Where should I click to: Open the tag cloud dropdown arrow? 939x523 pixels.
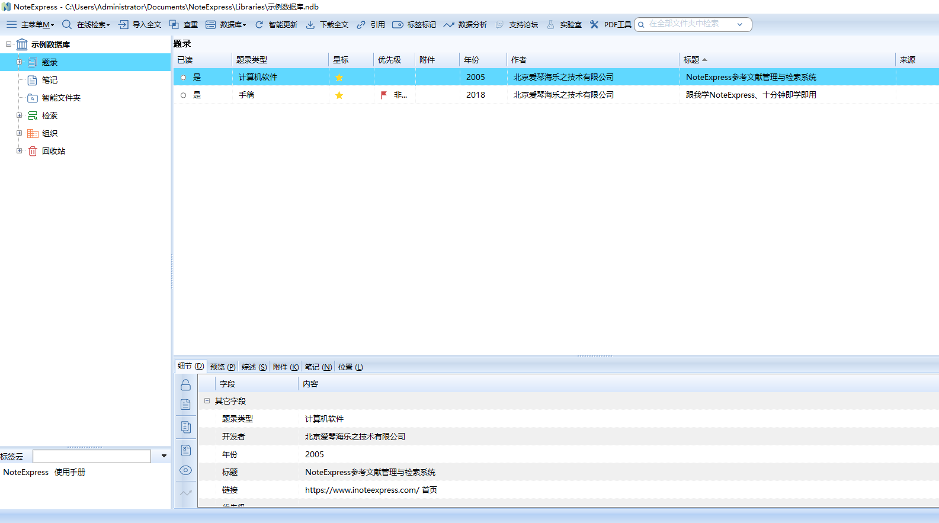click(164, 456)
